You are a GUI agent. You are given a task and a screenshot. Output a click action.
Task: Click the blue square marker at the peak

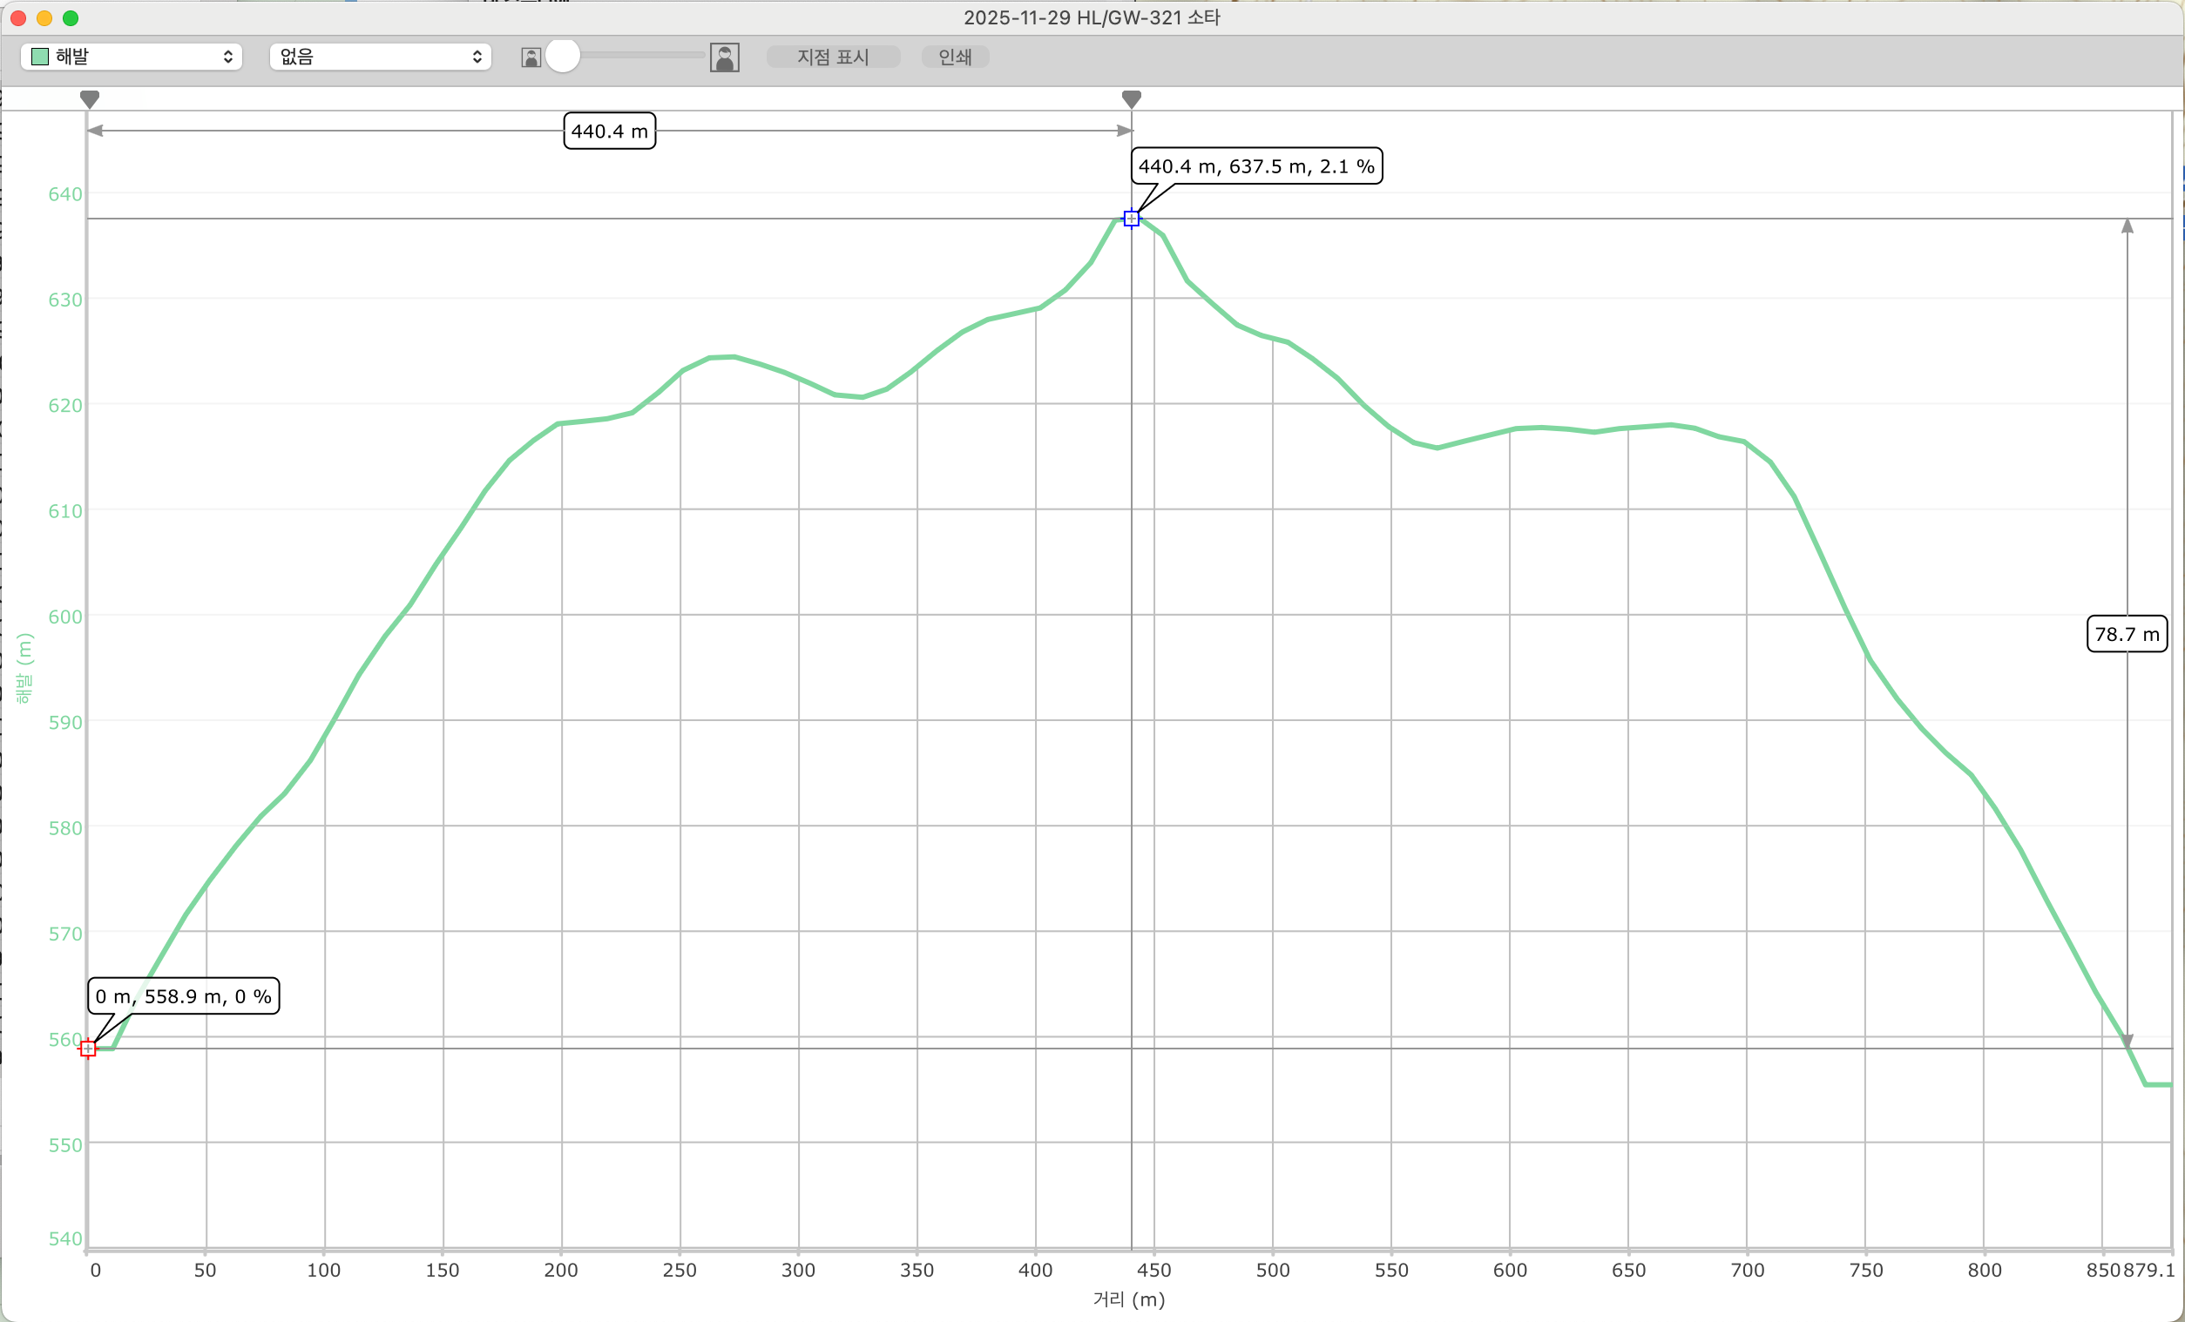(x=1131, y=218)
